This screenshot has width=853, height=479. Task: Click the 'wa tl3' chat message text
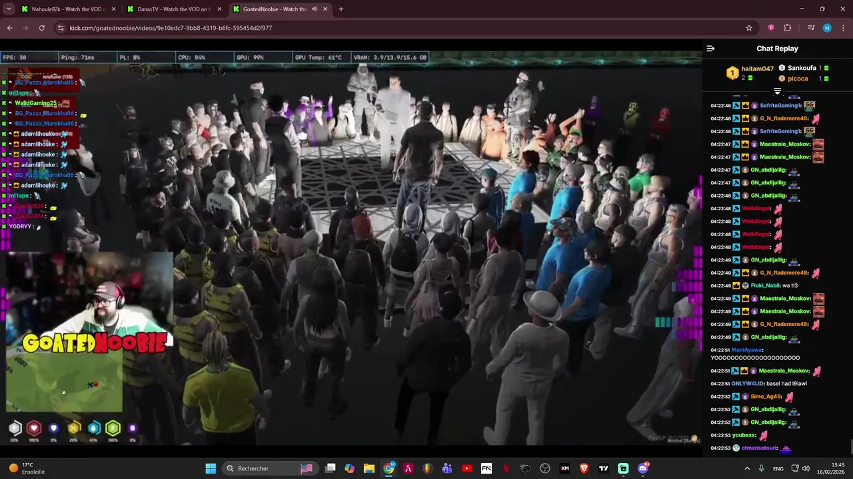790,285
